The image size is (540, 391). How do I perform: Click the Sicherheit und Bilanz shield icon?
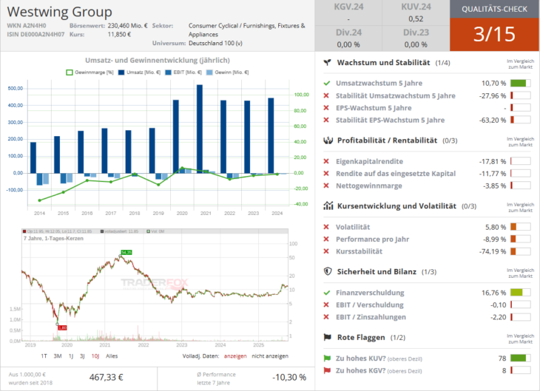(328, 271)
